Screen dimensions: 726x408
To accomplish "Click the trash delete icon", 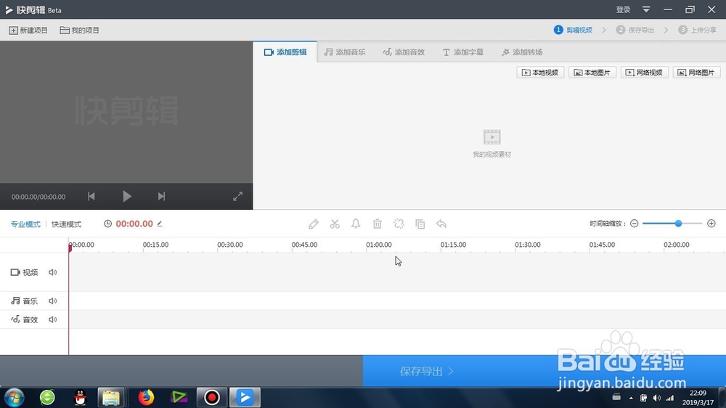I will 378,224.
